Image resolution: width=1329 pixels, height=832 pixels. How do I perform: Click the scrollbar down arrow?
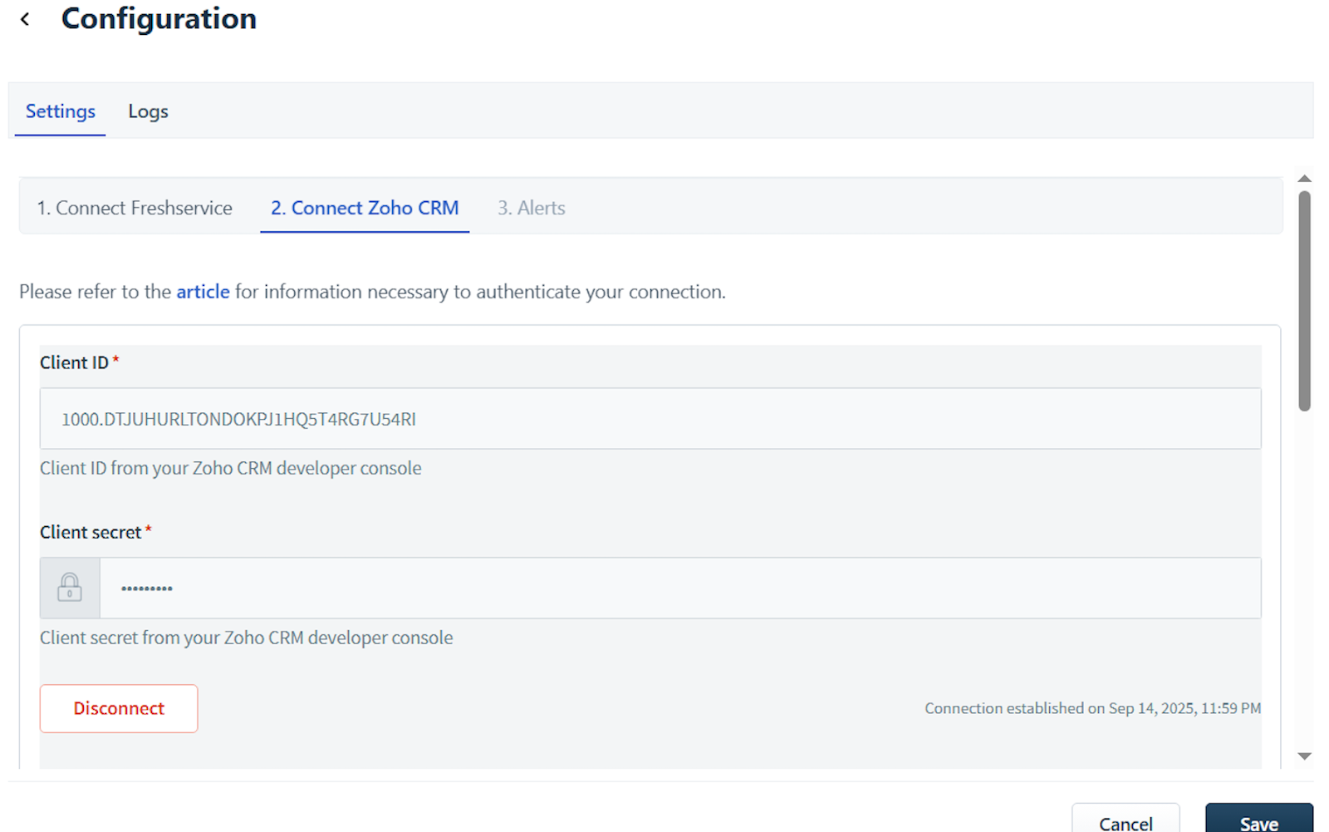[x=1305, y=756]
